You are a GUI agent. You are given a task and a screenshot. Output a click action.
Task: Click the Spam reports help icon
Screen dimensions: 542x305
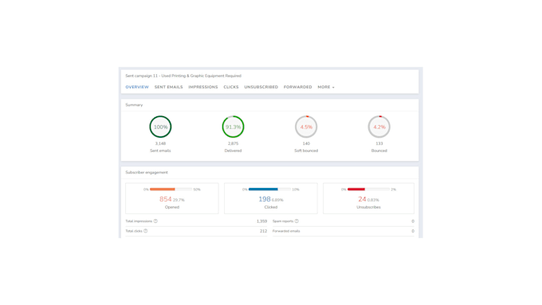tap(297, 221)
